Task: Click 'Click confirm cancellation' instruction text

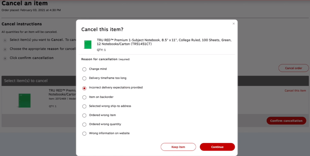Action: (31, 58)
